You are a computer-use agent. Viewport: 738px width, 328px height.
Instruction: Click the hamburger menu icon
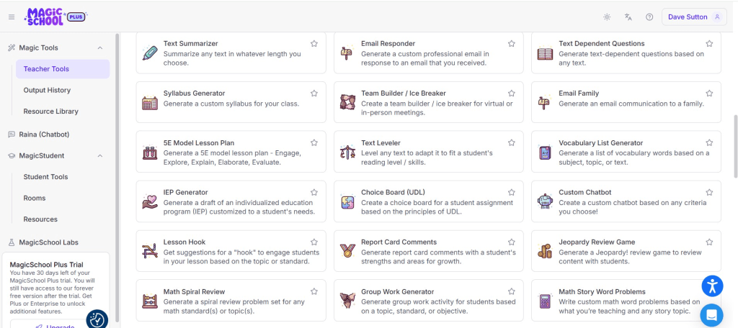click(x=12, y=17)
